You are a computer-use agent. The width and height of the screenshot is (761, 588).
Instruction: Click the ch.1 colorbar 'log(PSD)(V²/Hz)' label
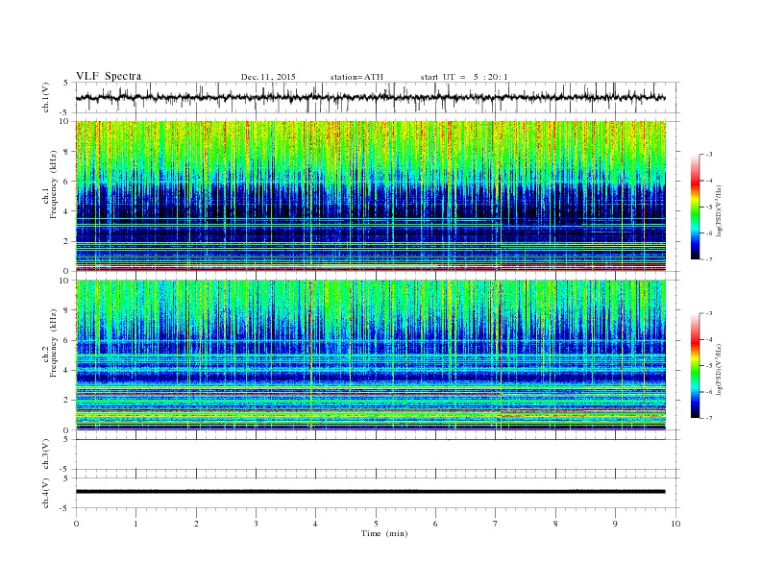point(721,210)
